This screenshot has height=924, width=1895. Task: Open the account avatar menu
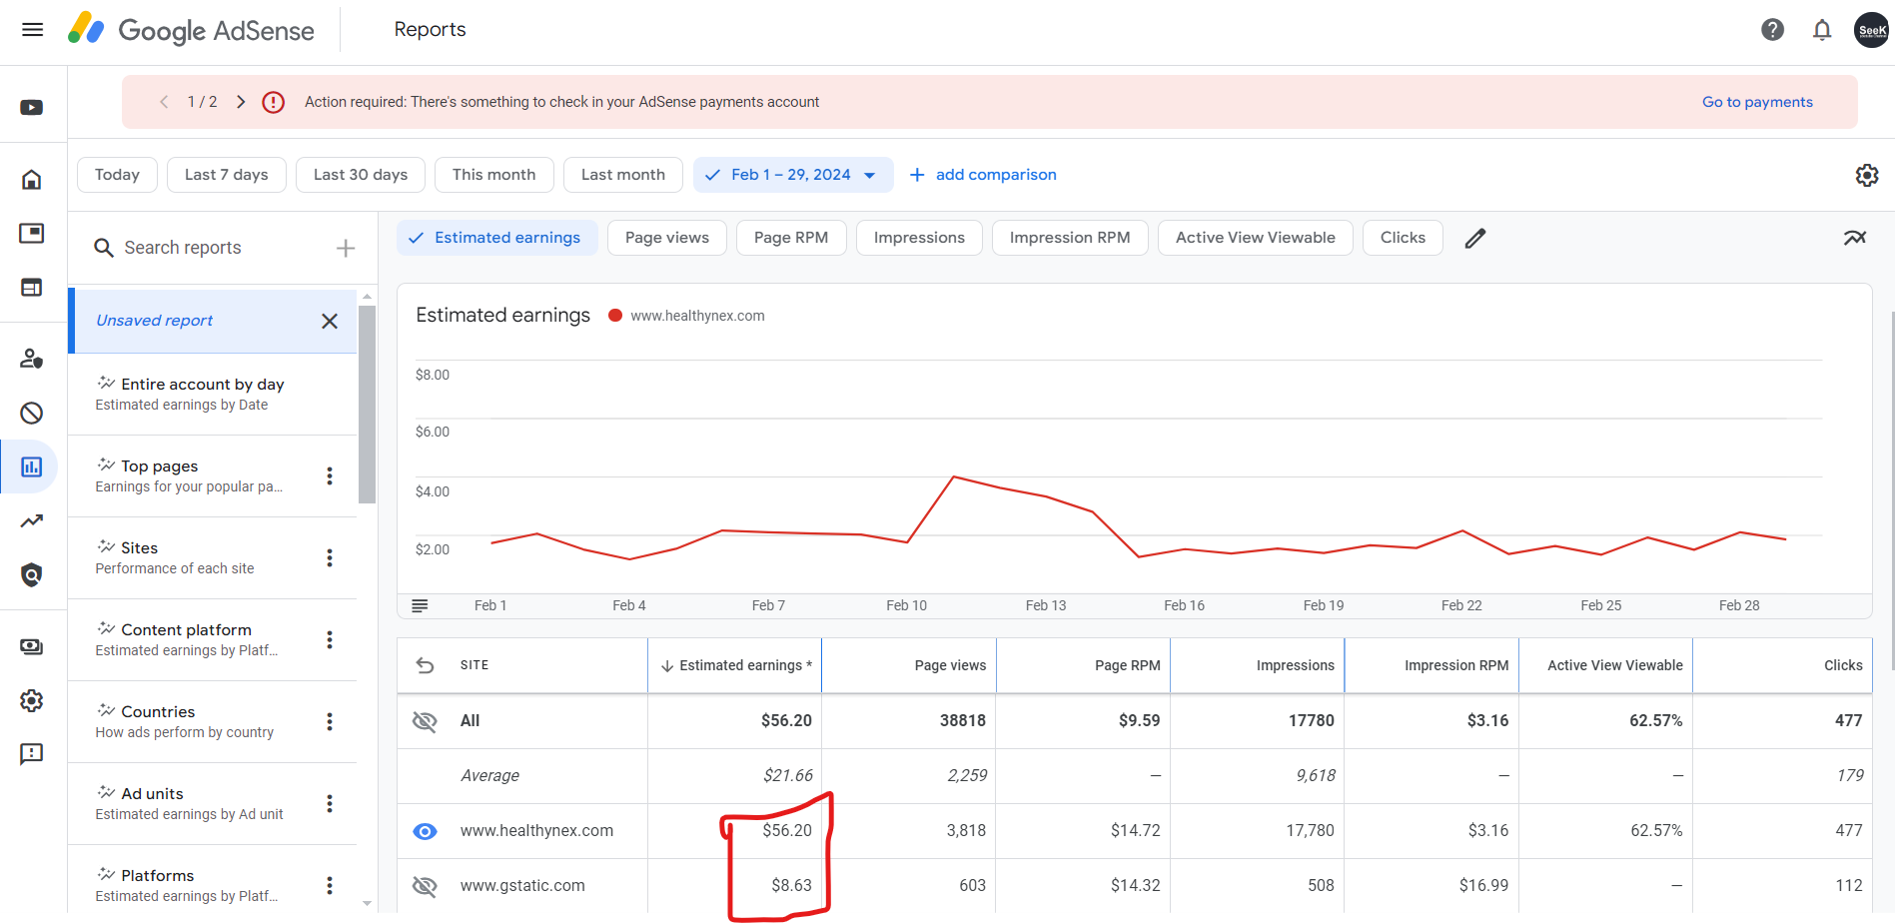click(1871, 30)
